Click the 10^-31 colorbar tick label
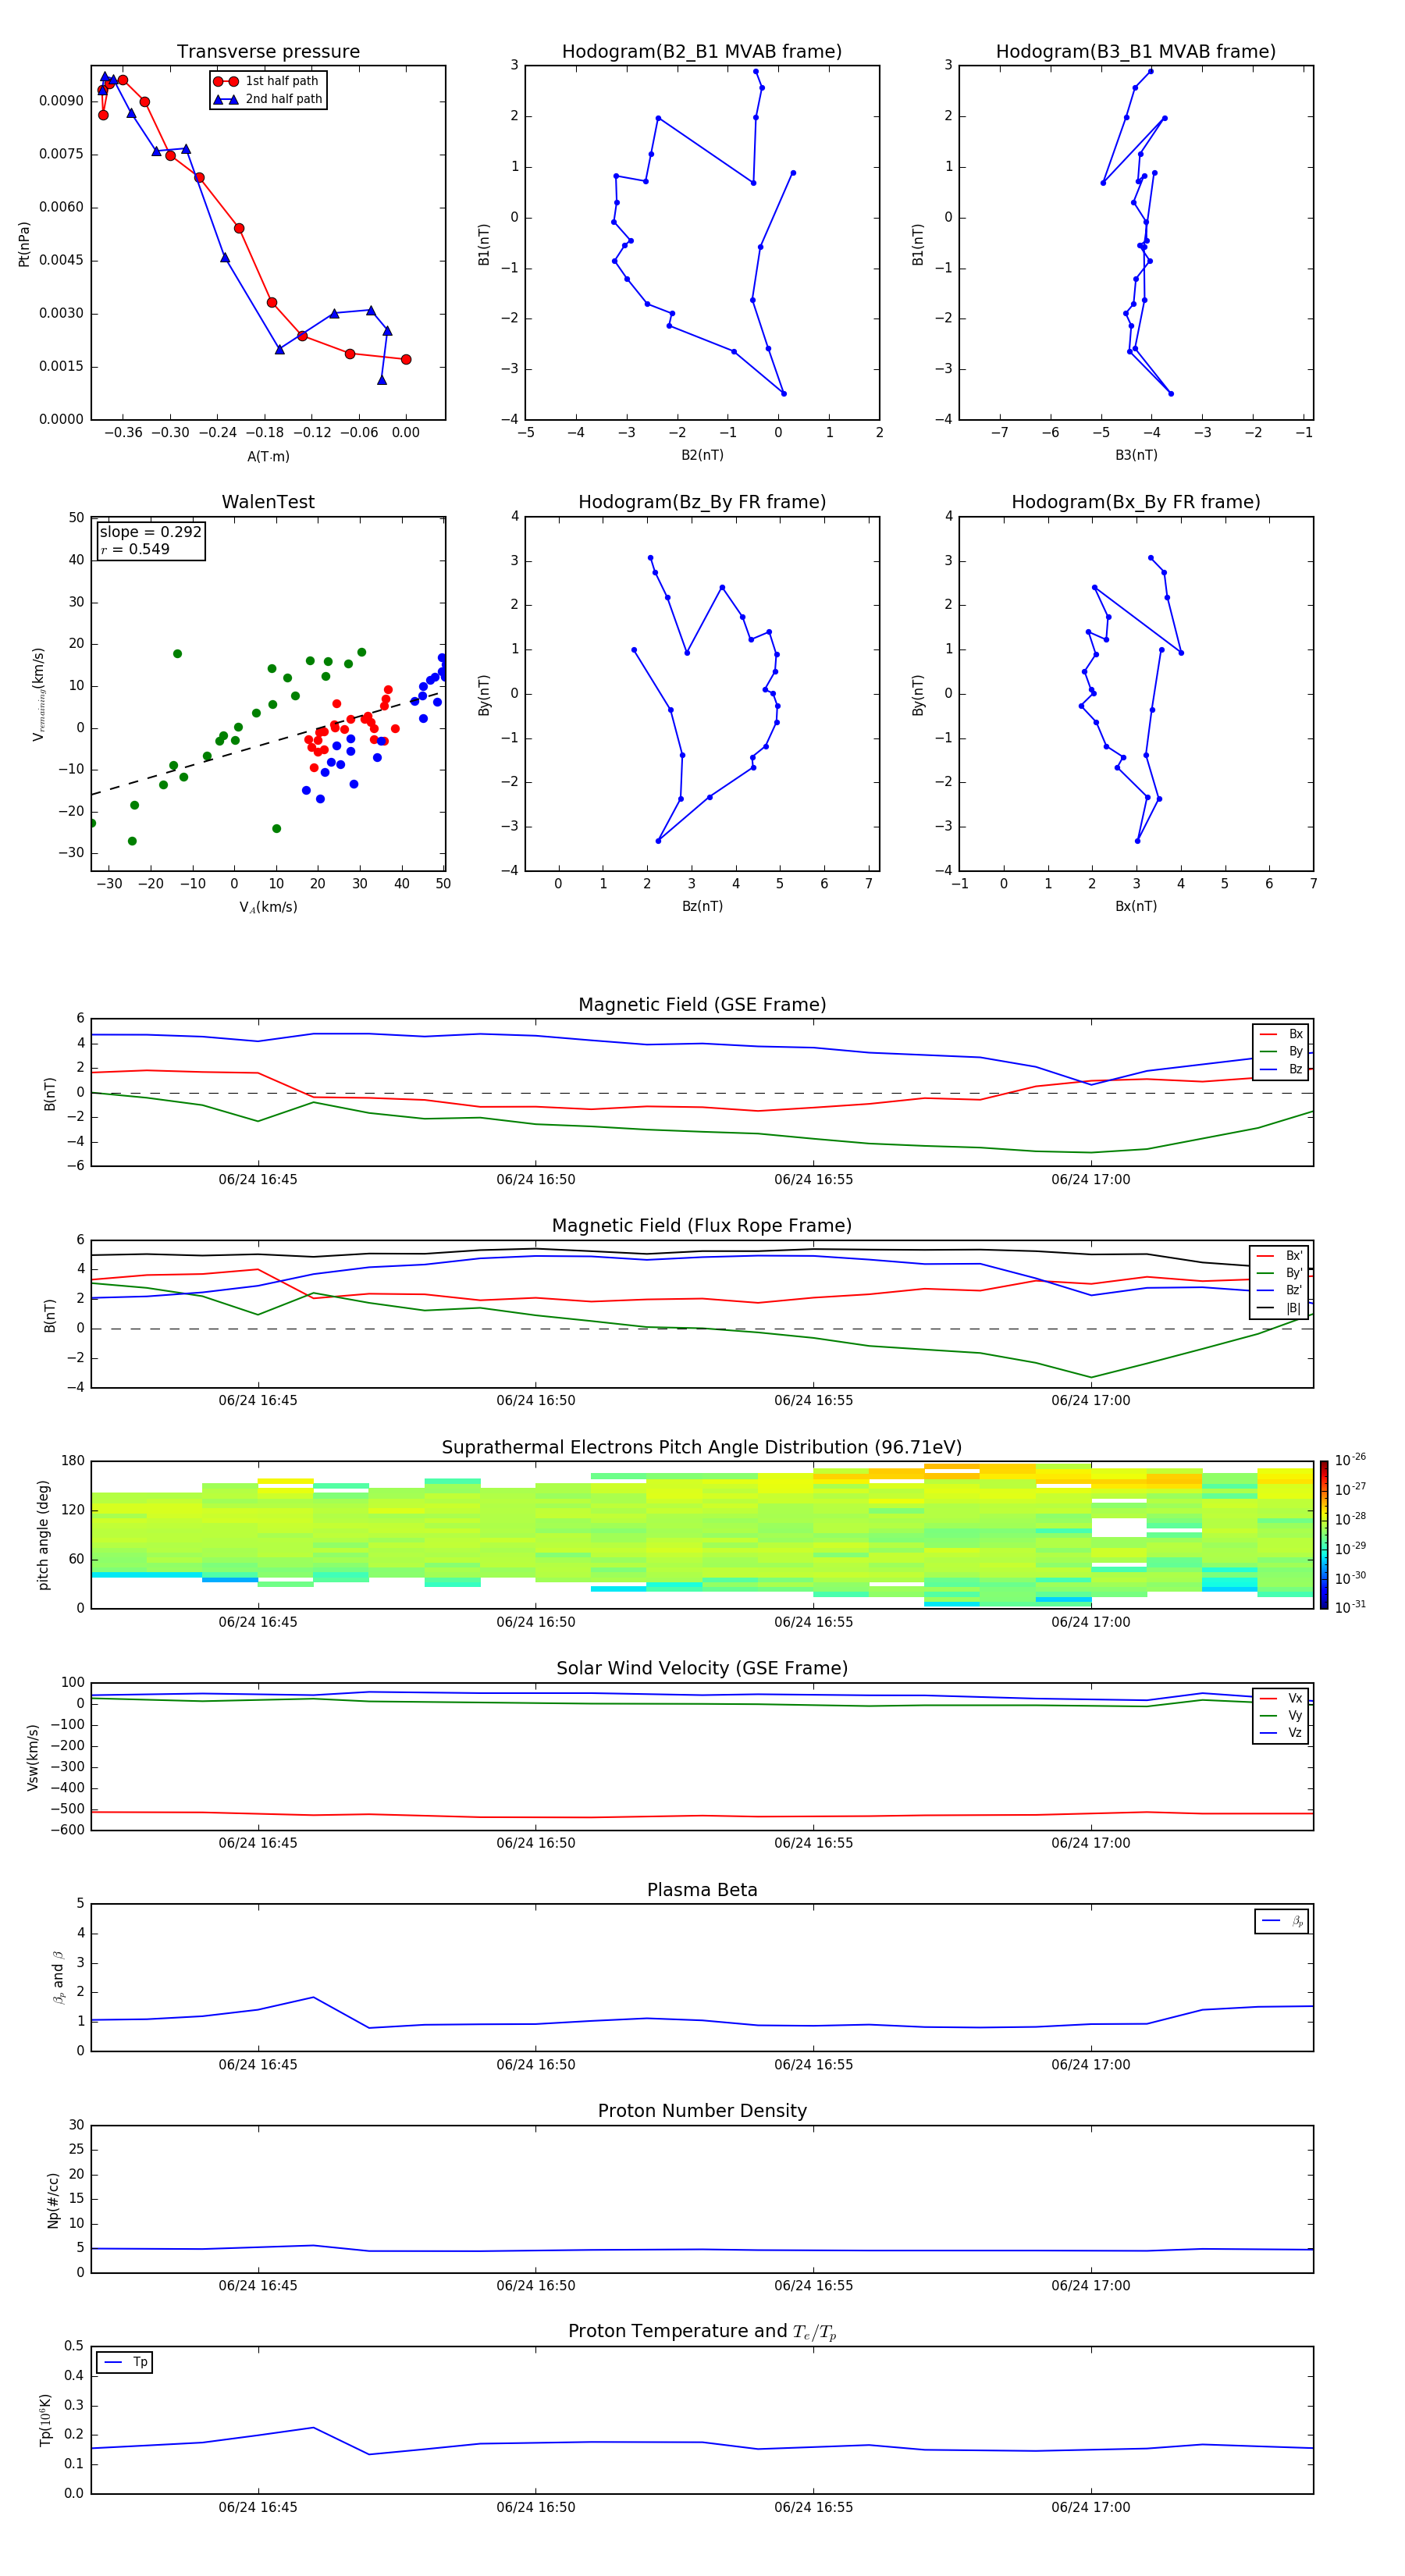Image resolution: width=1405 pixels, height=2576 pixels. click(1350, 1607)
